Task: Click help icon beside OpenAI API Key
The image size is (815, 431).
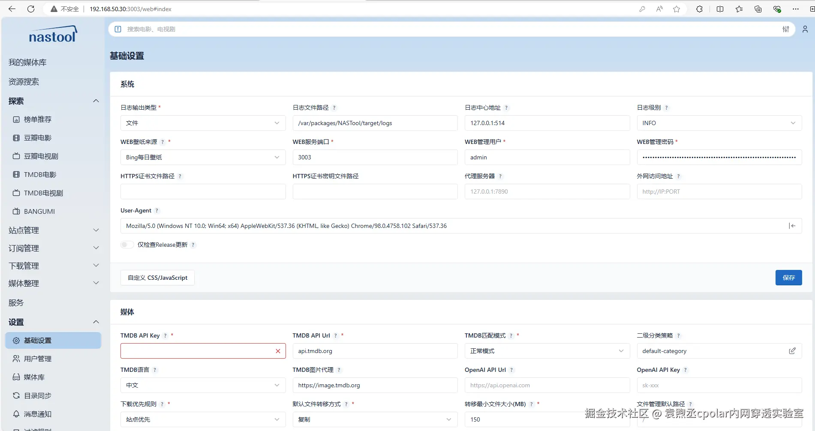Action: click(686, 370)
